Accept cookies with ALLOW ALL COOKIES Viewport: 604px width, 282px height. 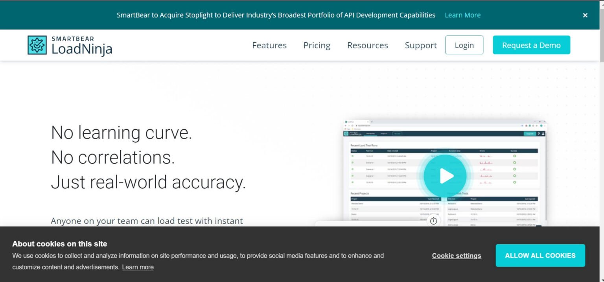[540, 256]
